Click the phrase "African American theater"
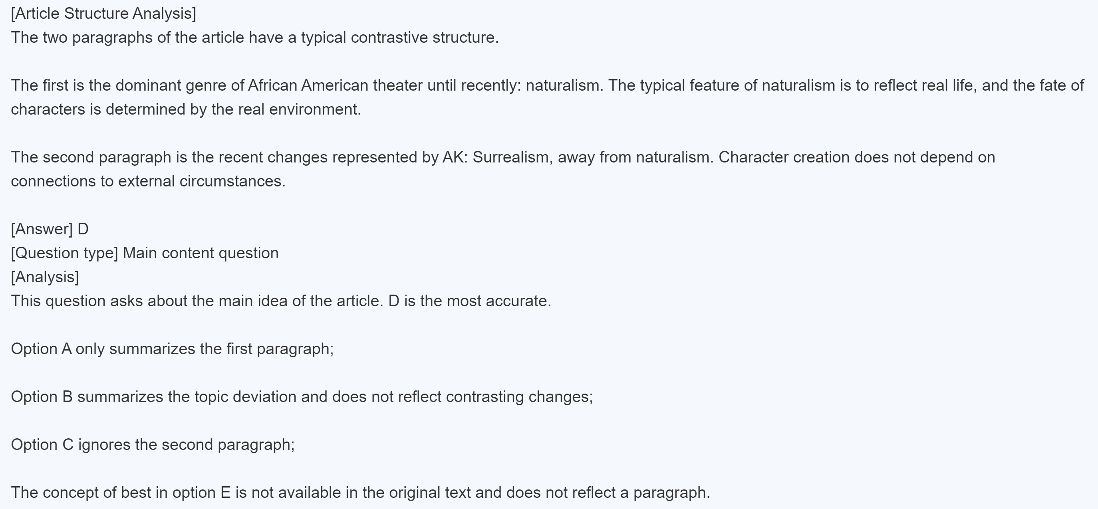The height and width of the screenshot is (509, 1098). tap(335, 85)
